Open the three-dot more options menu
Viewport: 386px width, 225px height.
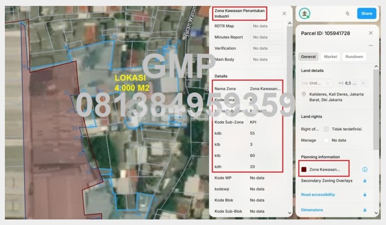point(371,46)
